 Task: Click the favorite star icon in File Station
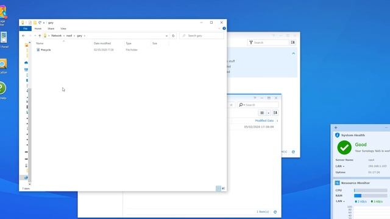(x=231, y=105)
